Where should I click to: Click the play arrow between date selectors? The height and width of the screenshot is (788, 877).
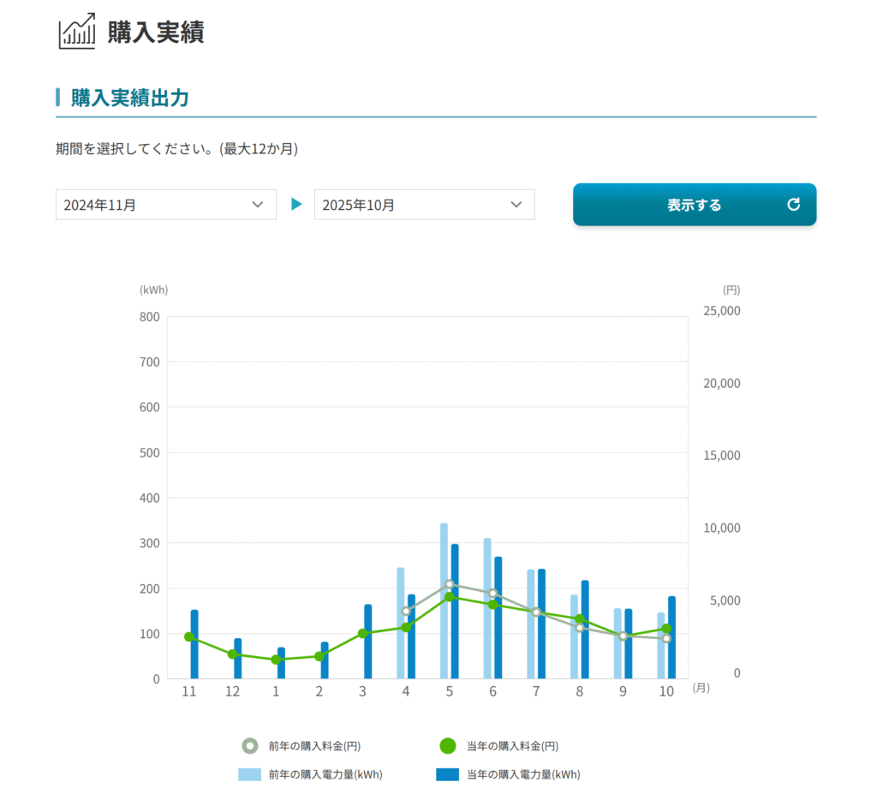coord(296,205)
